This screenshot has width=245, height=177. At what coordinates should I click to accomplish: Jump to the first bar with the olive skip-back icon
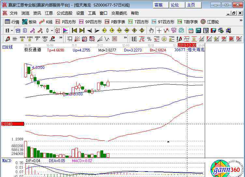(74, 30)
